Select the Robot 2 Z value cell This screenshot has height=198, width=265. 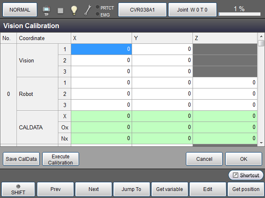click(x=225, y=94)
